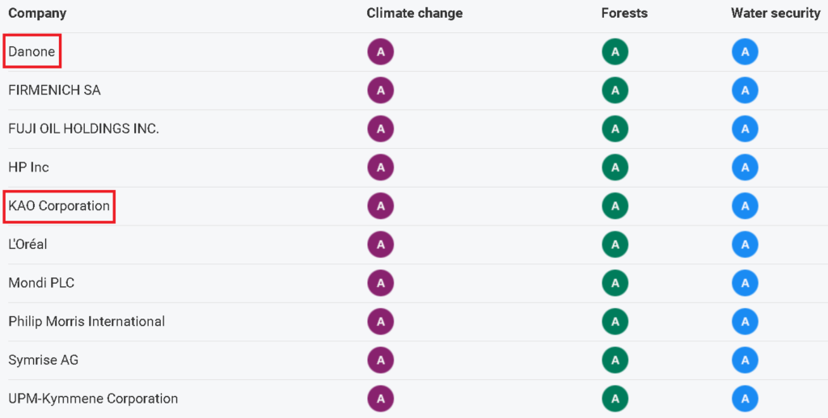Click Symrise AG's blue Water security badge

click(745, 361)
